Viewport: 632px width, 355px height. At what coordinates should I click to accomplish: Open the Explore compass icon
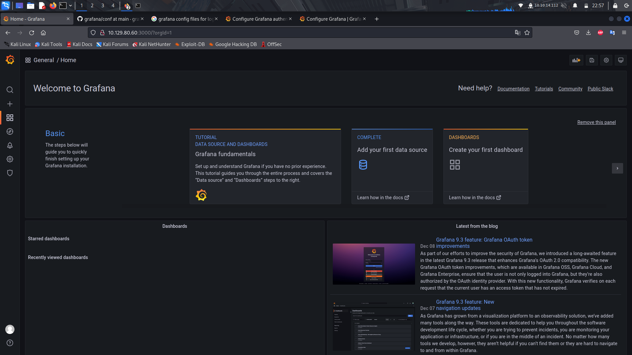click(x=10, y=131)
